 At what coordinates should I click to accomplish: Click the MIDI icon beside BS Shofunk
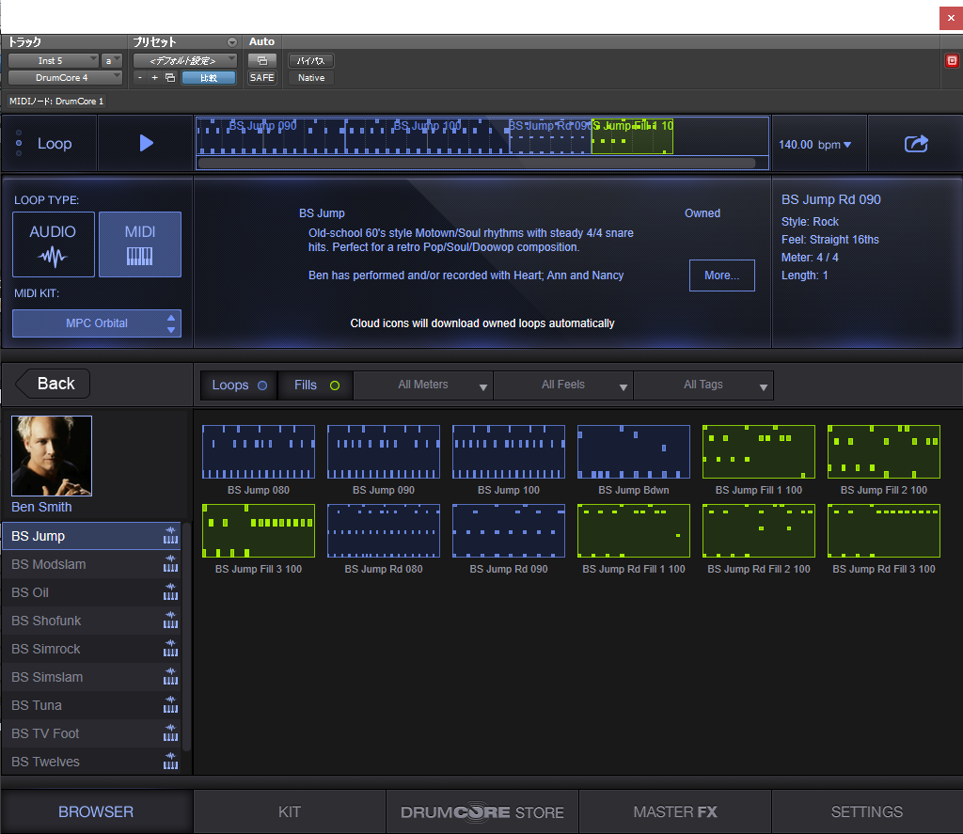point(170,621)
